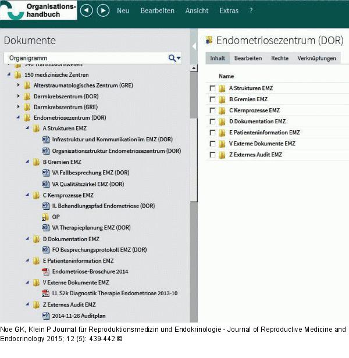The width and height of the screenshot is (349, 358).
Task: Click folder icon of Endometriosezentrum (DOR) in tree
Action: point(27,117)
